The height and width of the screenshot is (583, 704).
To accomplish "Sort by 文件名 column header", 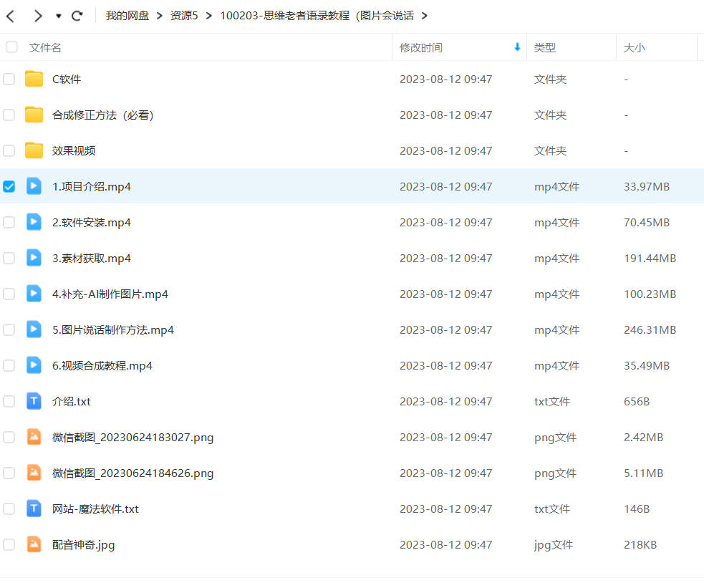I will coord(45,47).
